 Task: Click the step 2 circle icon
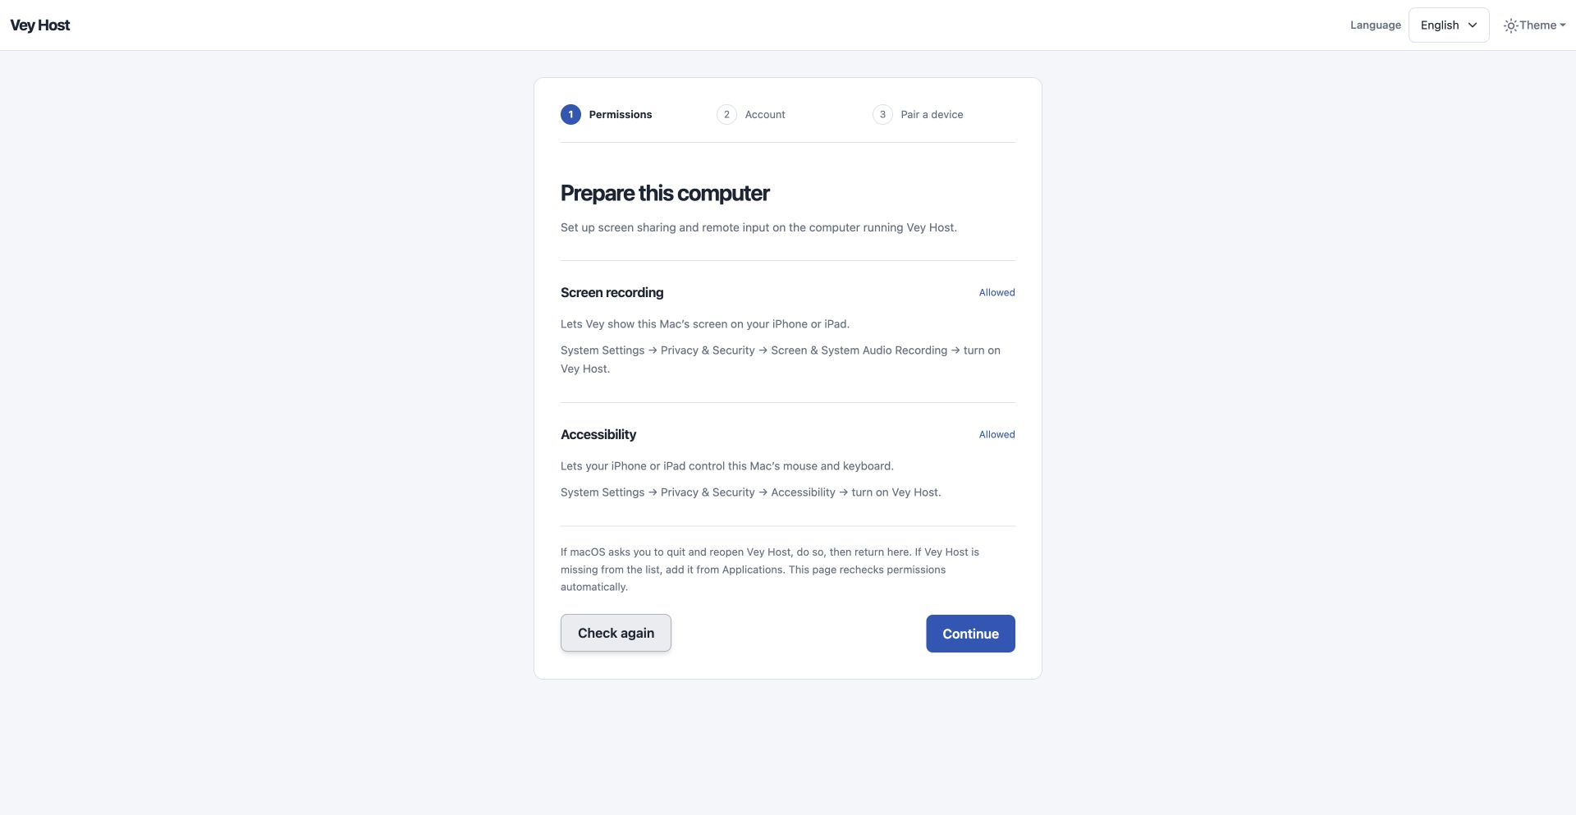[726, 114]
